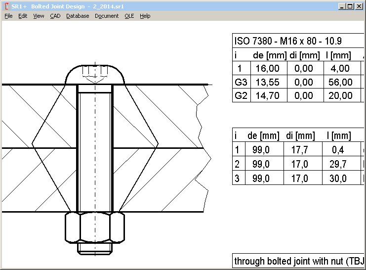
Task: Open the CAD menu
Action: [x=55, y=16]
